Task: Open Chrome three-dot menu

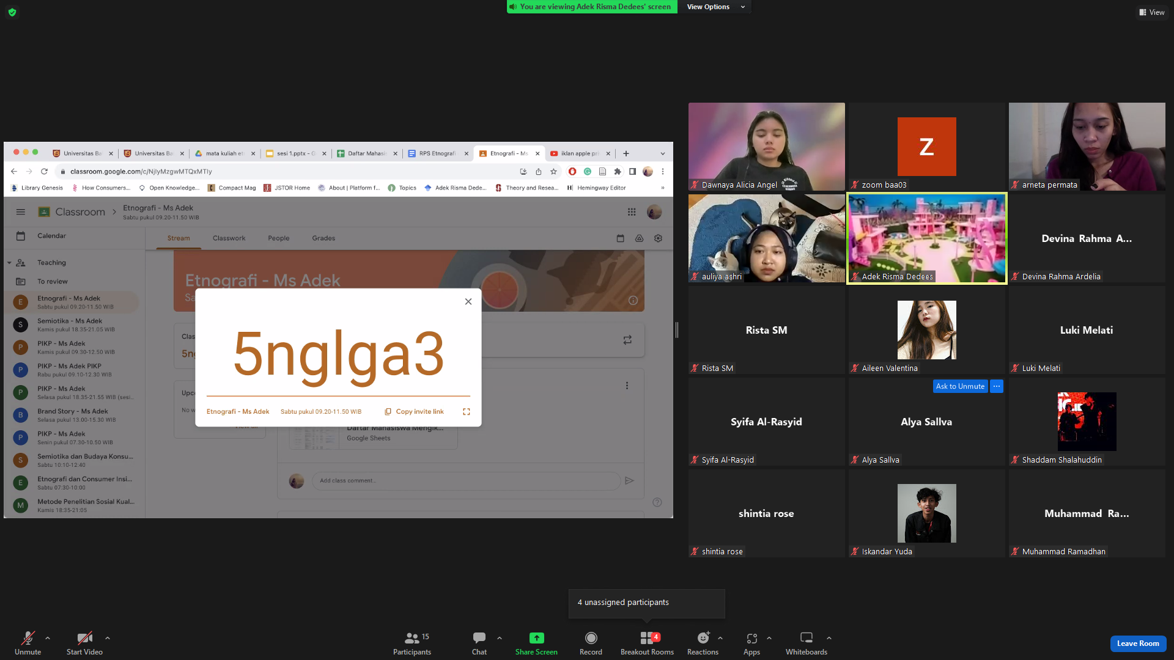Action: point(662,172)
